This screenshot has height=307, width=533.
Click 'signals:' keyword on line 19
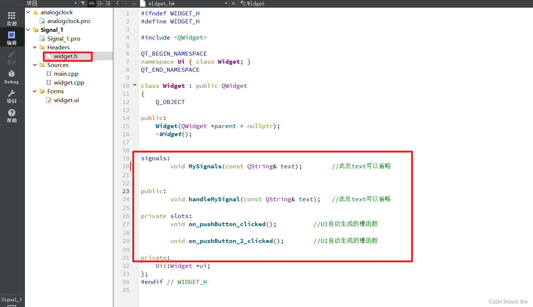click(156, 158)
